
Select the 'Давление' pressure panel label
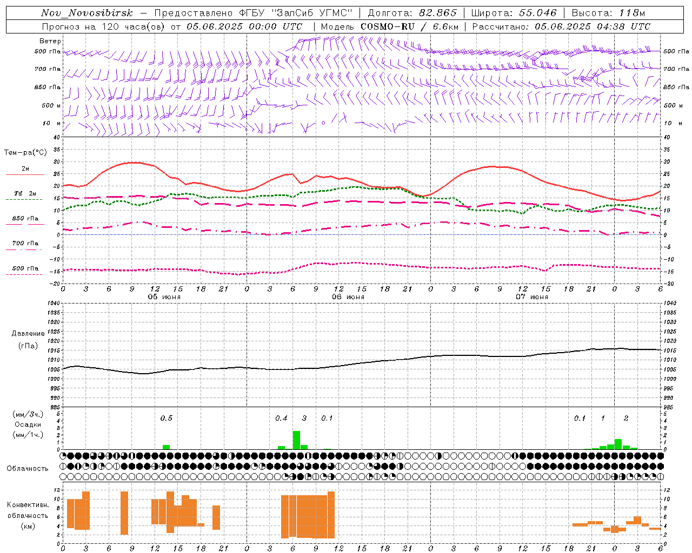(28, 334)
